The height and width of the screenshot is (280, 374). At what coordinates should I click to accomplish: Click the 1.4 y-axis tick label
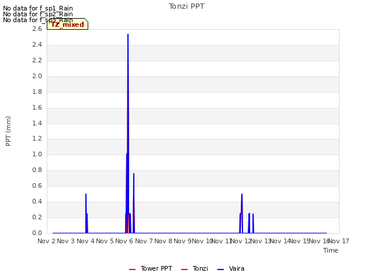pyautogui.click(x=37, y=123)
